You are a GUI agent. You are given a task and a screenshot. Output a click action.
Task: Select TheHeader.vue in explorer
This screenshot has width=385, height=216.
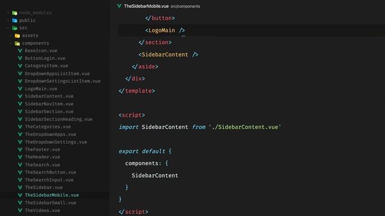pos(43,157)
